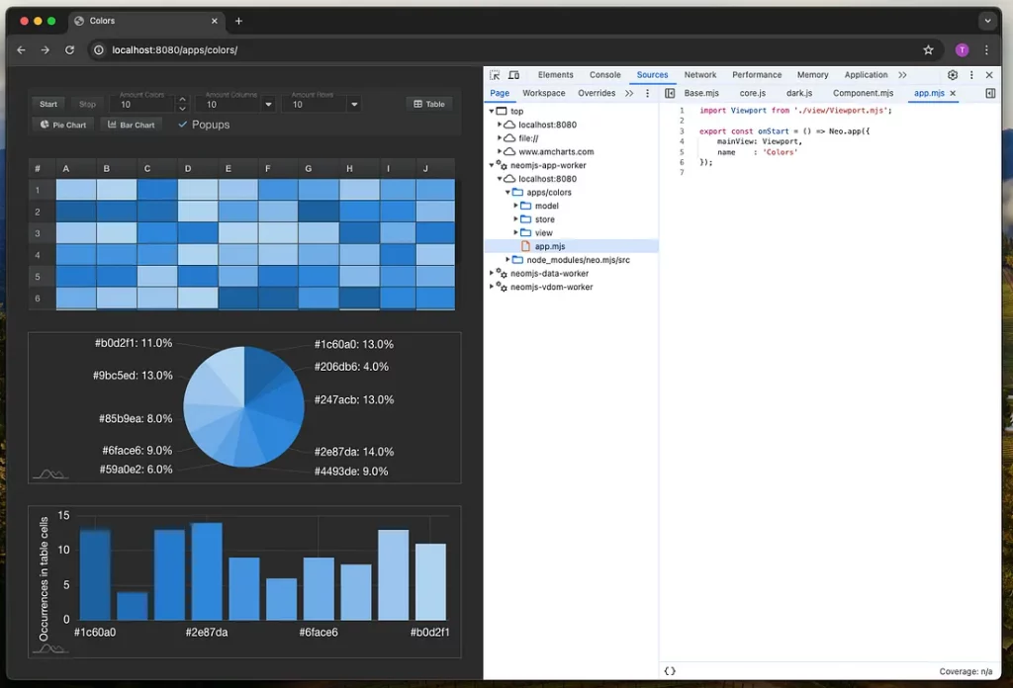The image size is (1013, 688).
Task: Click the #1c60a0 bar in chart
Action: (95, 574)
